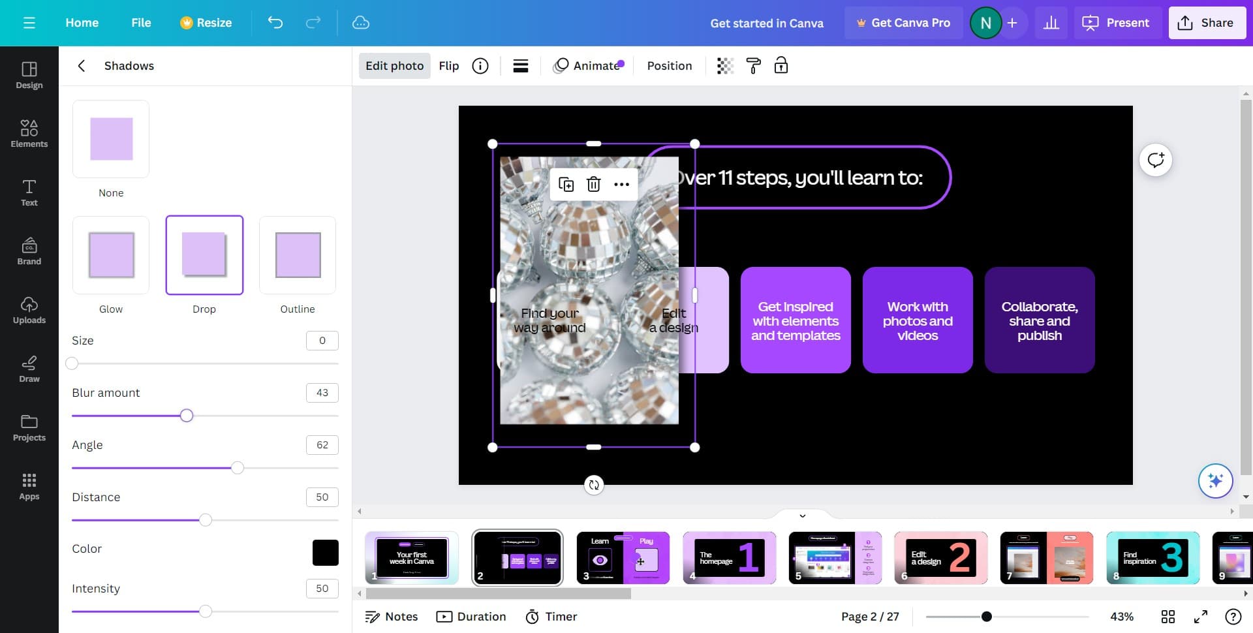Open the Draw tool panel
This screenshot has width=1253, height=633.
click(x=29, y=368)
